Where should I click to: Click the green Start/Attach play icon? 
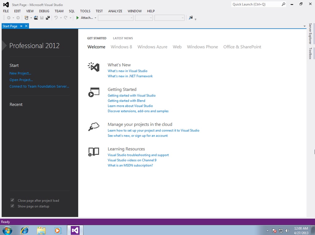point(78,18)
